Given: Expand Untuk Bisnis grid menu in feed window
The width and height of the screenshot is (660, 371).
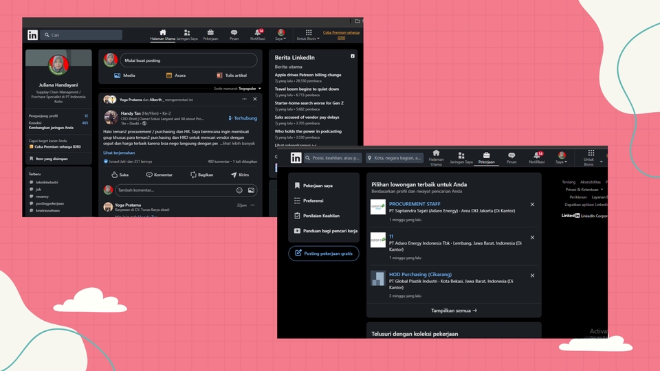Looking at the screenshot, I should point(308,35).
